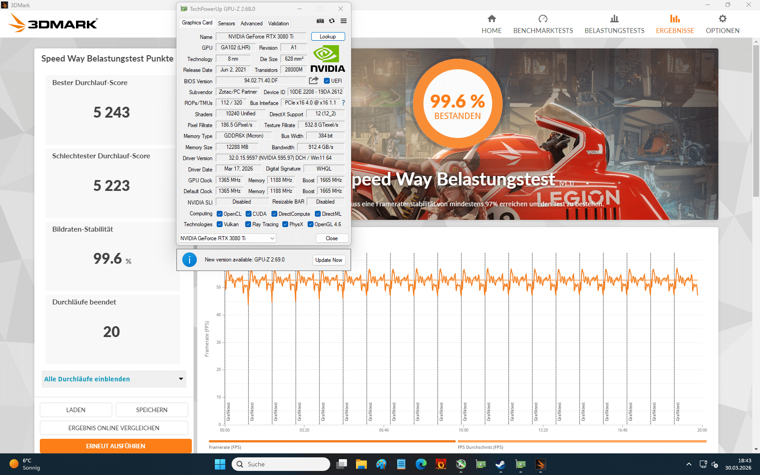Viewport: 760px width, 475px height.
Task: Click the Close button in GPU-Z
Action: (x=332, y=238)
